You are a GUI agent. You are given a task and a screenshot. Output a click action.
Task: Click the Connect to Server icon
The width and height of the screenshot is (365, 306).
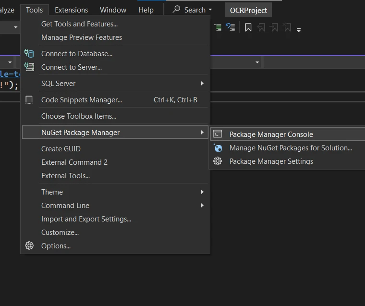[x=29, y=67]
